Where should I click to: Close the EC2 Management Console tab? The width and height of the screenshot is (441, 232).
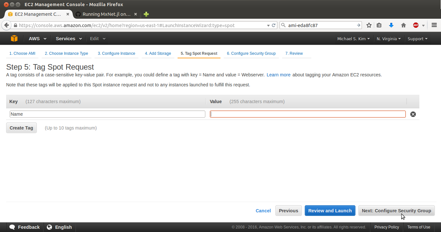[x=67, y=14]
